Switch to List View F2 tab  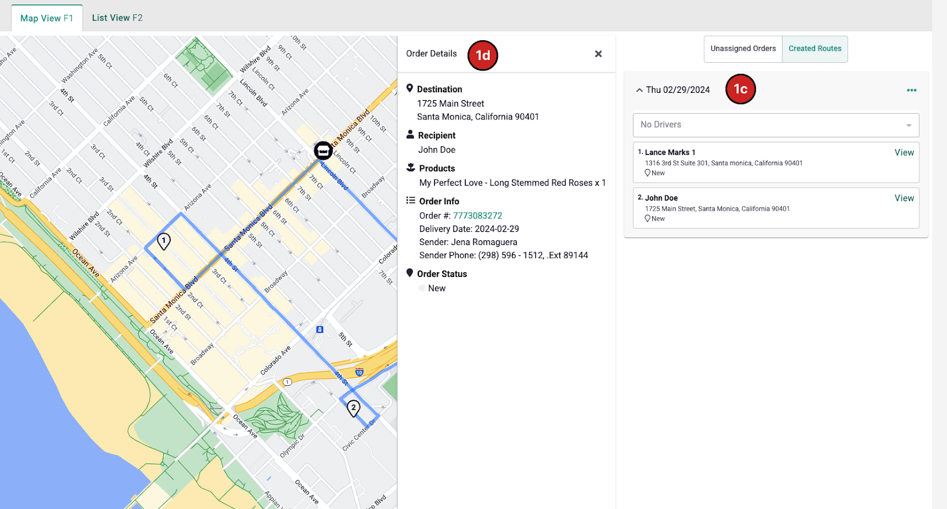117,18
